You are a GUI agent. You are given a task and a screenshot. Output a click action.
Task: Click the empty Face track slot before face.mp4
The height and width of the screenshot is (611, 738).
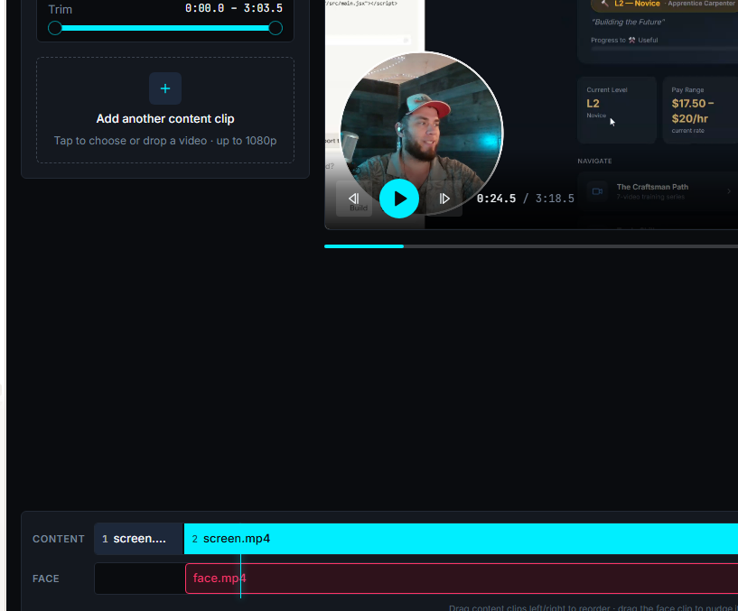pyautogui.click(x=140, y=579)
